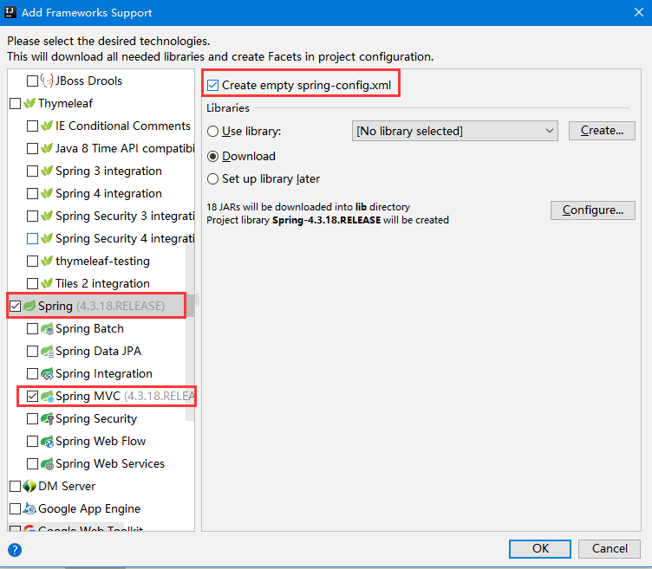Select the IE Conditional Comments row label
This screenshot has width=652, height=569.
pyautogui.click(x=123, y=126)
